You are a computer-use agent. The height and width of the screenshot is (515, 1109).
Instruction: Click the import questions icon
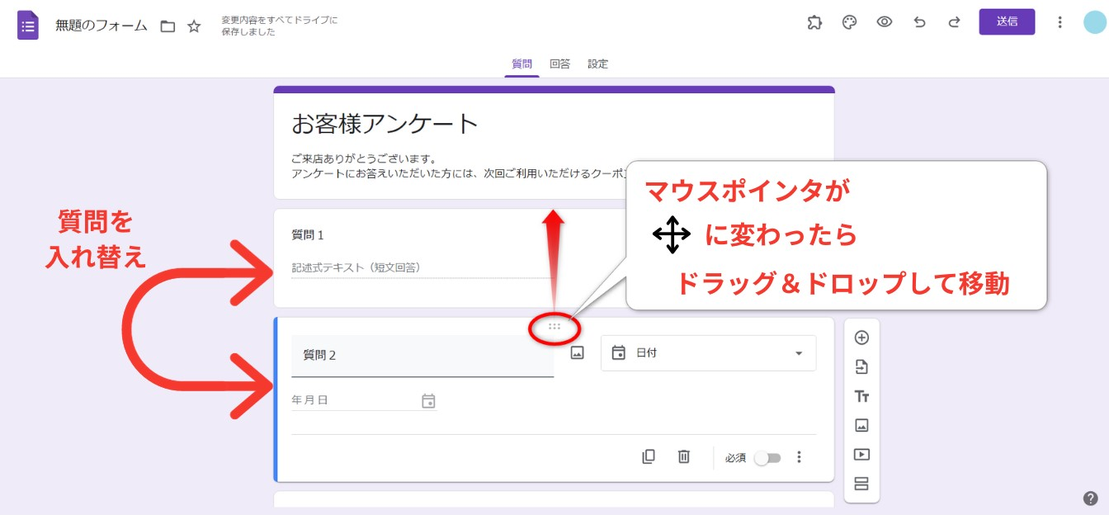pyautogui.click(x=861, y=367)
